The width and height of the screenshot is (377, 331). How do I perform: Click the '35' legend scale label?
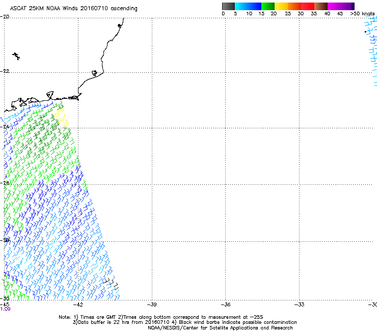click(314, 14)
